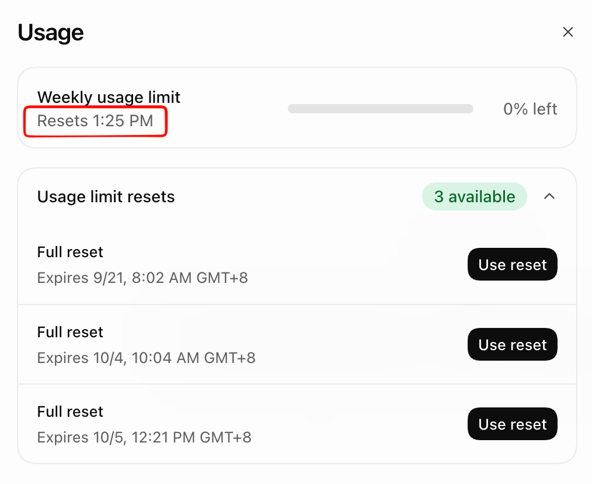Click the Resets 1:25 PM text

[95, 121]
